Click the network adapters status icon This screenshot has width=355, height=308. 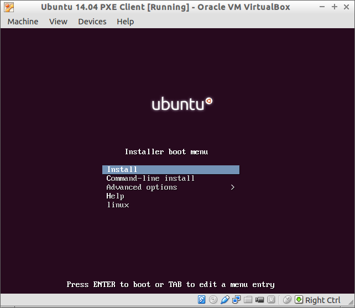(x=236, y=300)
